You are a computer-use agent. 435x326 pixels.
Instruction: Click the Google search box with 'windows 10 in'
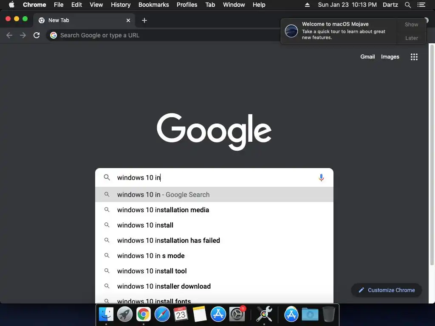[x=214, y=177]
